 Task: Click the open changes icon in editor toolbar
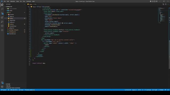coord(163,4)
